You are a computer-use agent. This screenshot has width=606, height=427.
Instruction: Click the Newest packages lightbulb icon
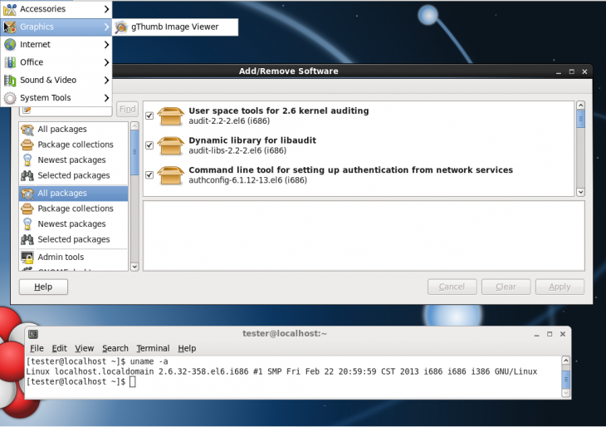[x=27, y=160]
